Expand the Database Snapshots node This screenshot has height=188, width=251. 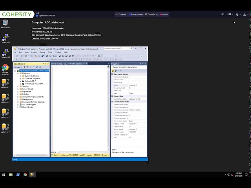[x=20, y=78]
